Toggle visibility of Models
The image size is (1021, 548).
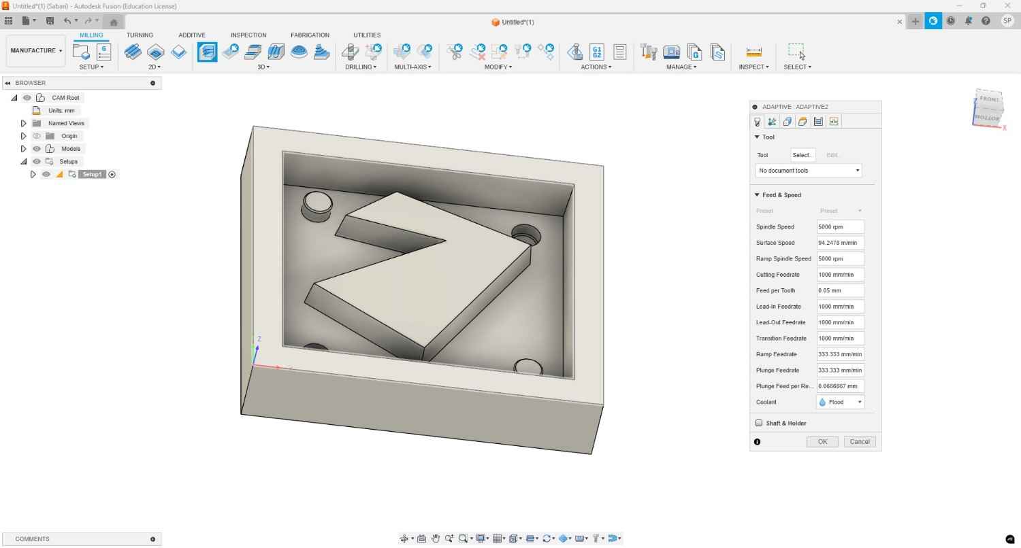[37, 149]
